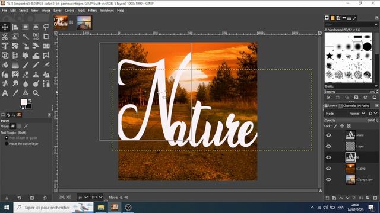Toggle the lock pixels brush icon

click(335, 126)
